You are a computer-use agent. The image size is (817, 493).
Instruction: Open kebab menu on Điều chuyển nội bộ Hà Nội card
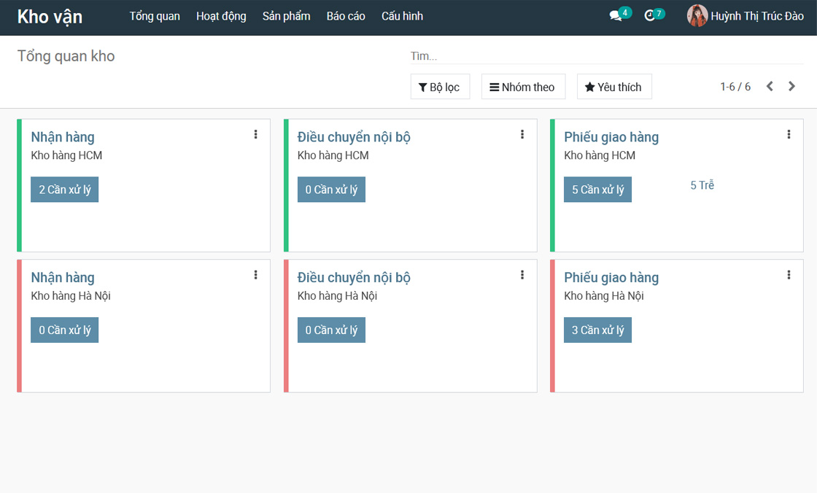click(522, 275)
